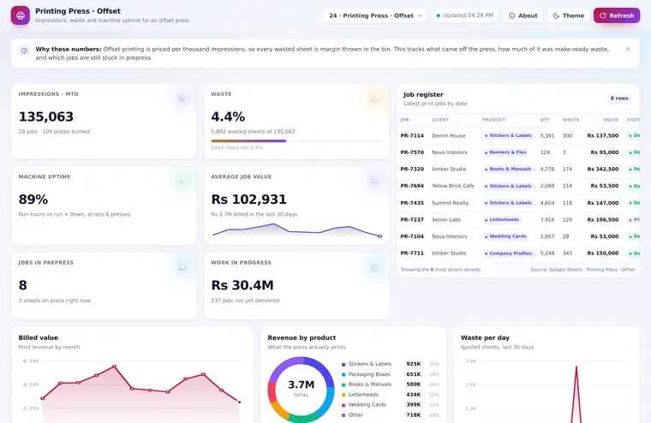The image size is (651, 423).
Task: Click the Jobs in Prepress card icon
Action: tap(182, 267)
